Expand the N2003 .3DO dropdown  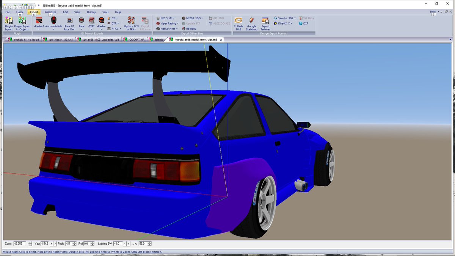pyautogui.click(x=193, y=18)
